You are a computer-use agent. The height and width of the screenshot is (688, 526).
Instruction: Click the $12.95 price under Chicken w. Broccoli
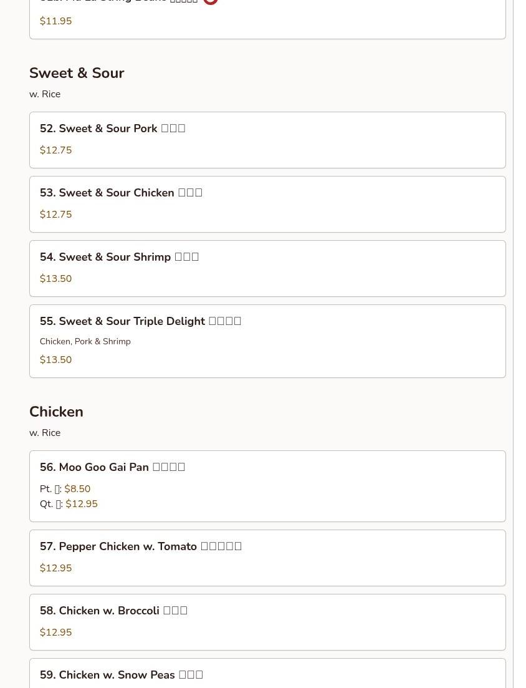coord(55,632)
